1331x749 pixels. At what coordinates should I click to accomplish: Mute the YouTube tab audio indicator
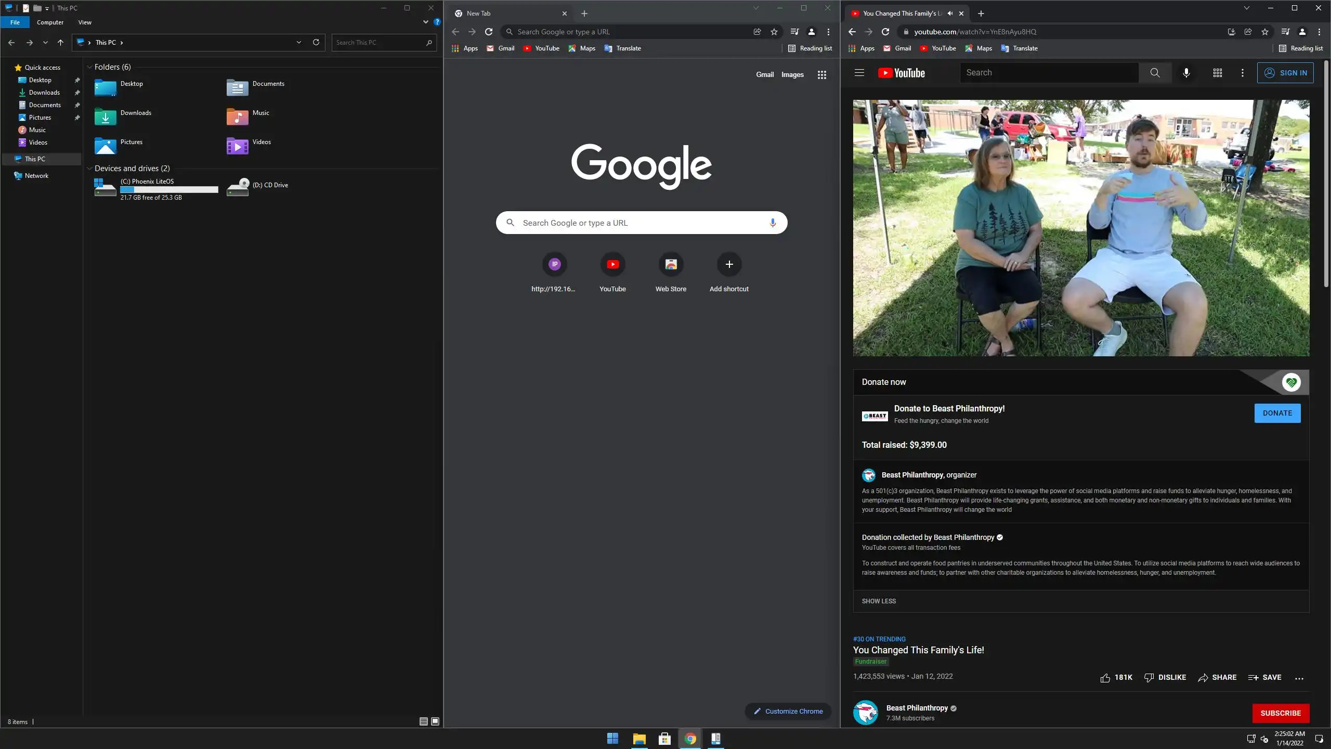click(x=950, y=14)
